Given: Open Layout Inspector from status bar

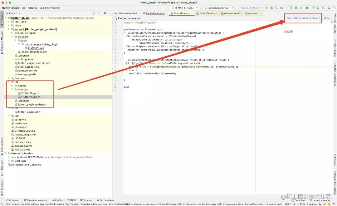Looking at the screenshot, I should (320, 200).
